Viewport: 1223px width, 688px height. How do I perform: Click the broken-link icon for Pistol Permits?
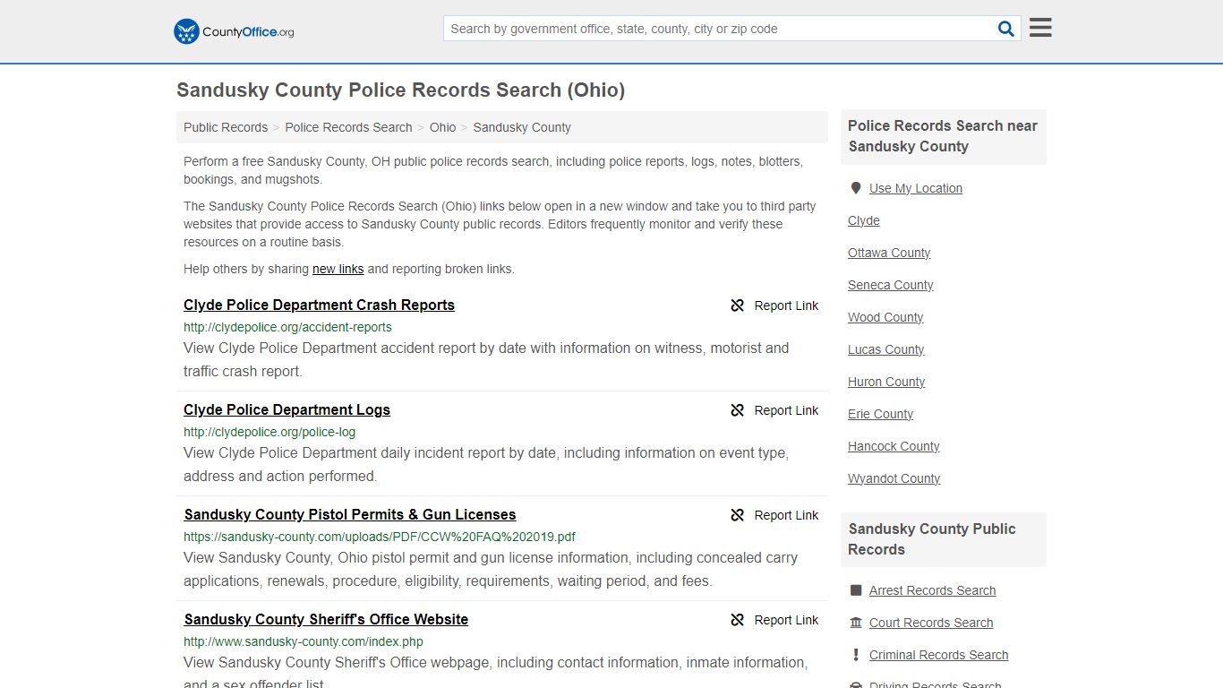(x=737, y=515)
